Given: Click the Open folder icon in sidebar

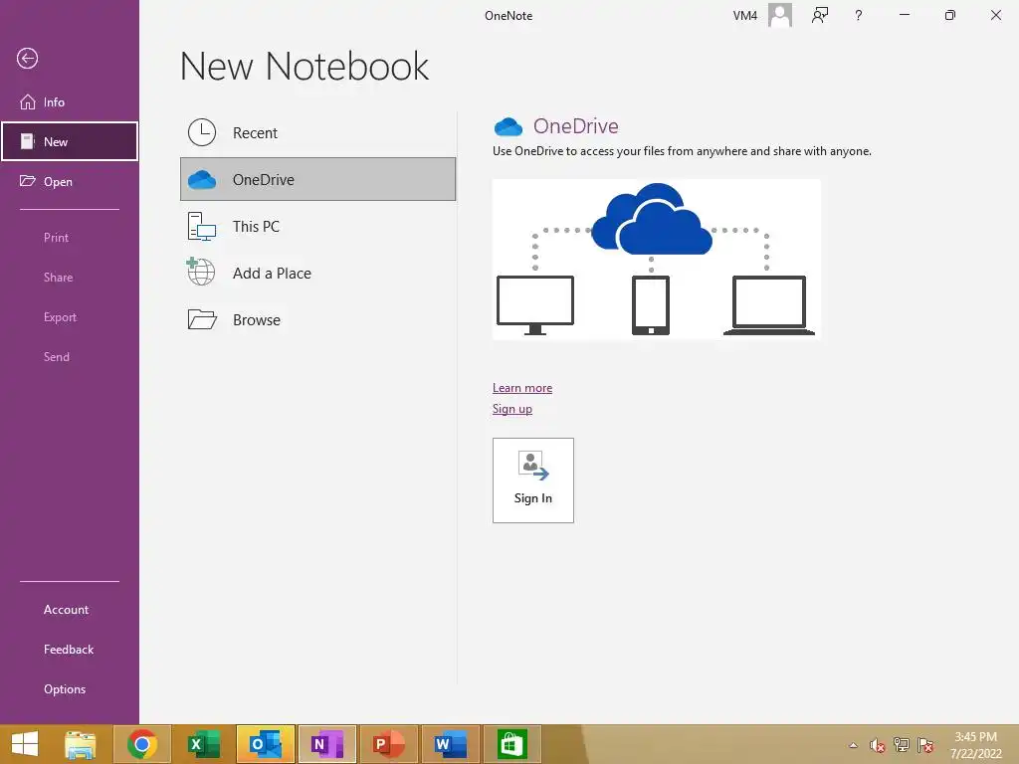Looking at the screenshot, I should coord(27,181).
